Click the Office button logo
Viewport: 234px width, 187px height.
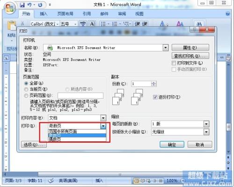click(10, 8)
